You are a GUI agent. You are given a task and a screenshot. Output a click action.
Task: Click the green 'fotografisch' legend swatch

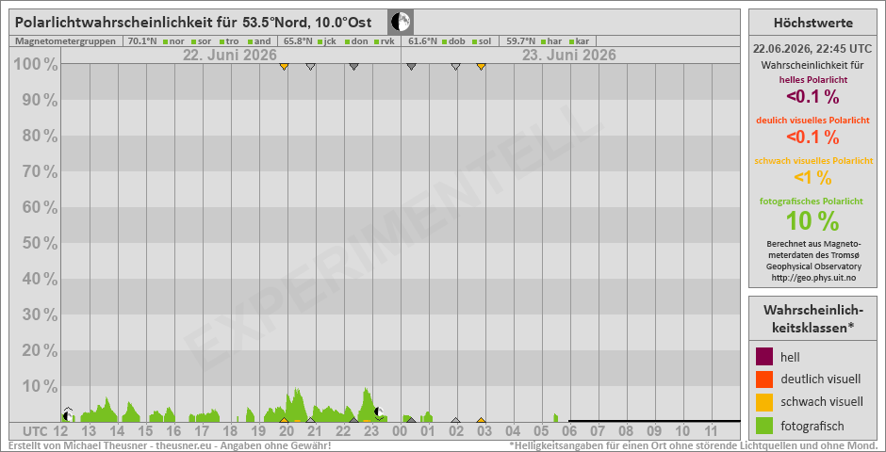(764, 425)
